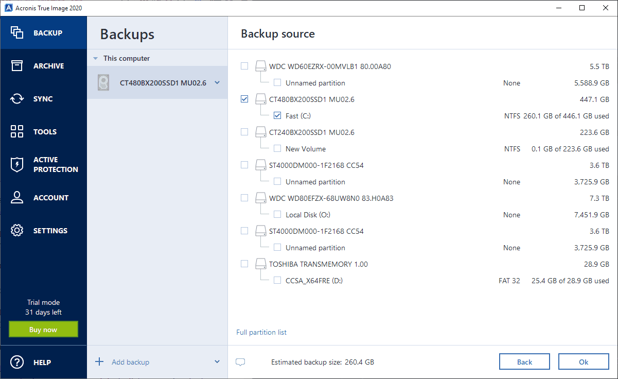Open the Add backup dropdown arrow
618x379 pixels.
tap(217, 362)
